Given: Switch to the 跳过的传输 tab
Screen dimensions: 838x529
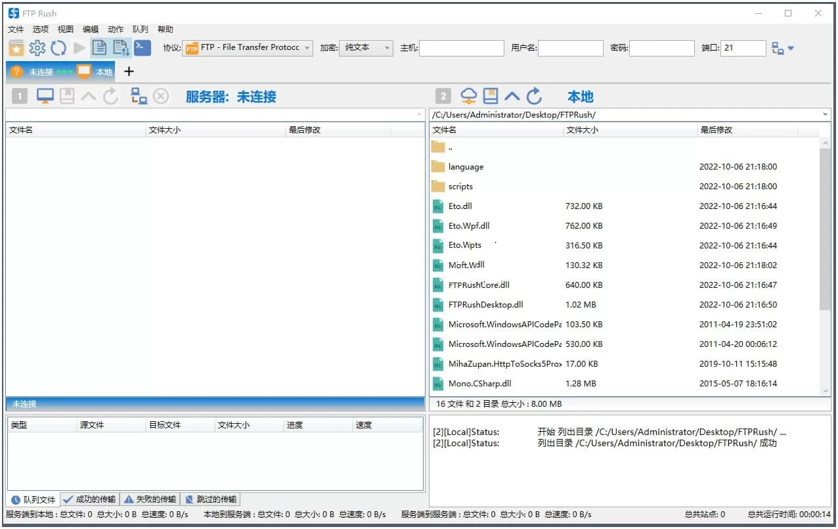Looking at the screenshot, I should click(210, 499).
